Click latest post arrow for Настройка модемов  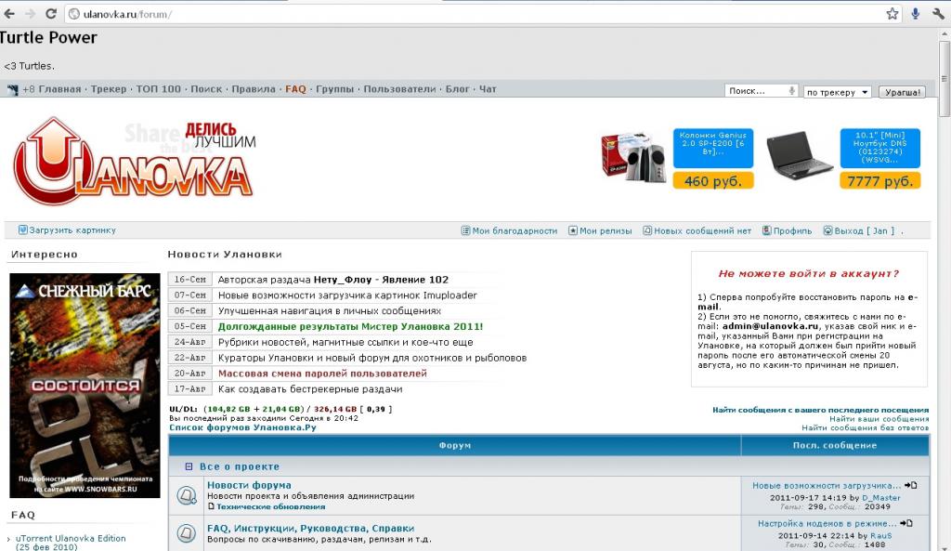click(906, 523)
